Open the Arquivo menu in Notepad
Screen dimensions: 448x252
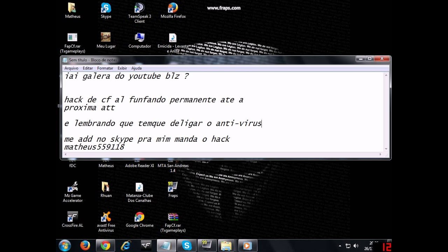(71, 68)
